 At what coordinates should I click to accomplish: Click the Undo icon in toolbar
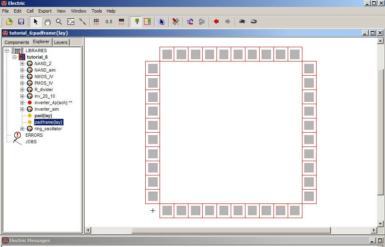[x=190, y=22]
